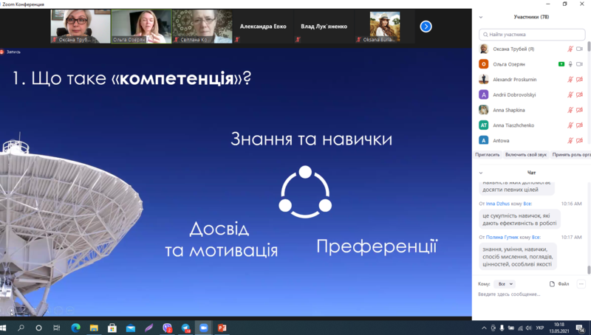Click the Найти участника search field
This screenshot has width=591, height=335.
532,34
